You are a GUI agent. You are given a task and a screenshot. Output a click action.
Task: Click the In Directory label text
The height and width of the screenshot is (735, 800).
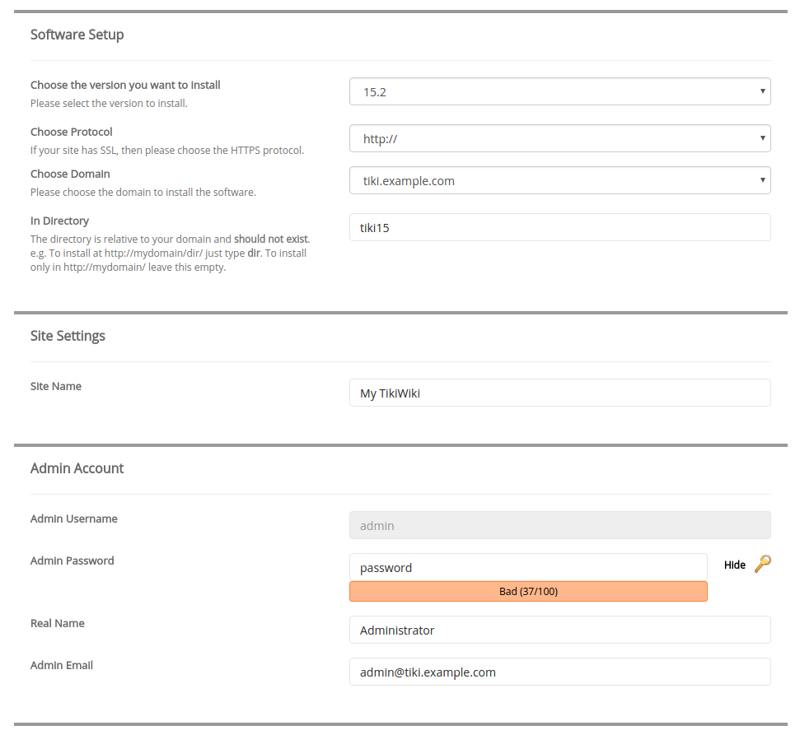coord(59,221)
